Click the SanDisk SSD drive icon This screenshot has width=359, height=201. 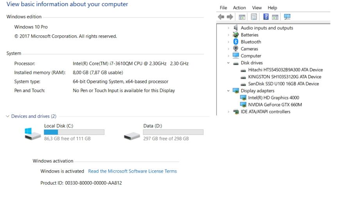pos(243,84)
